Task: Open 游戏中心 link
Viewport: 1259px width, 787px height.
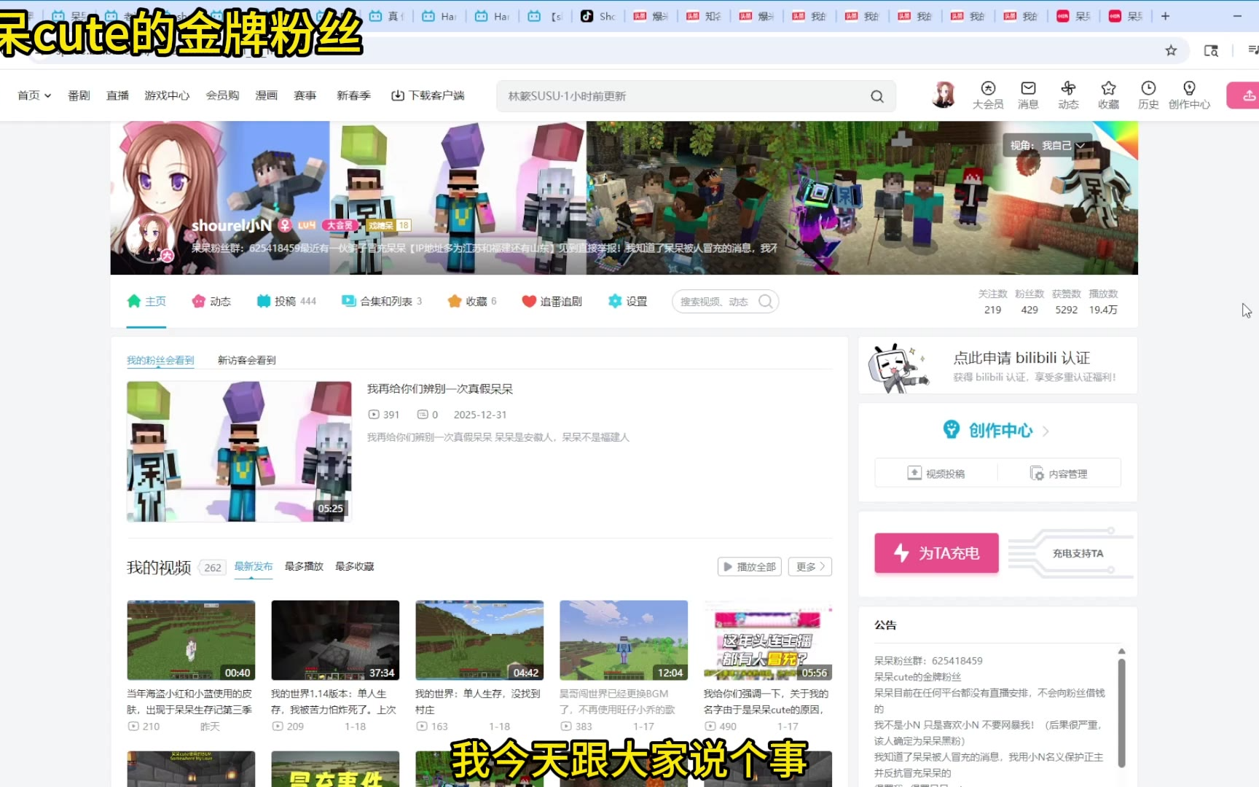Action: click(x=167, y=95)
